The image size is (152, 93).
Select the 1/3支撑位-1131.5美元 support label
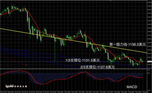click(x=83, y=60)
